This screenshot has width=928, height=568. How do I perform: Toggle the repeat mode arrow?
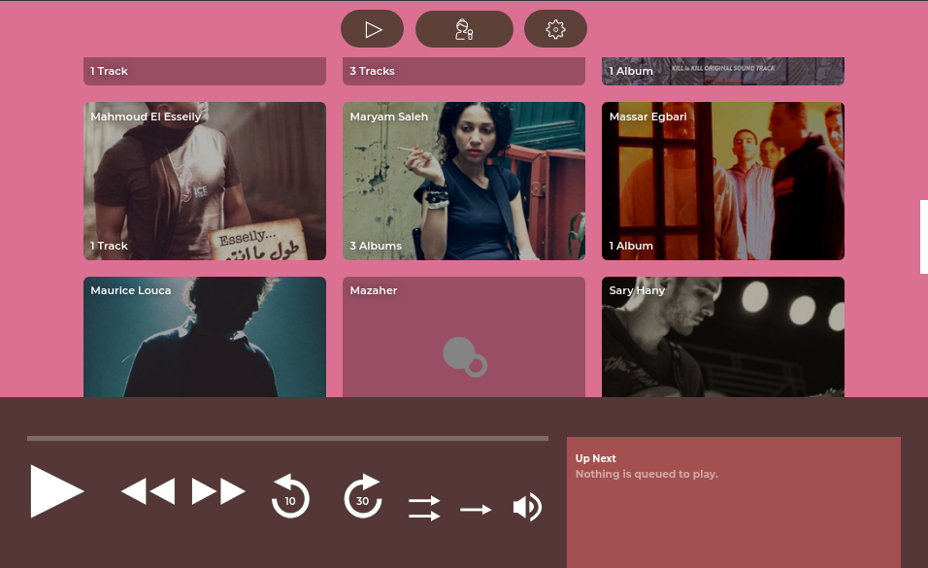[475, 507]
